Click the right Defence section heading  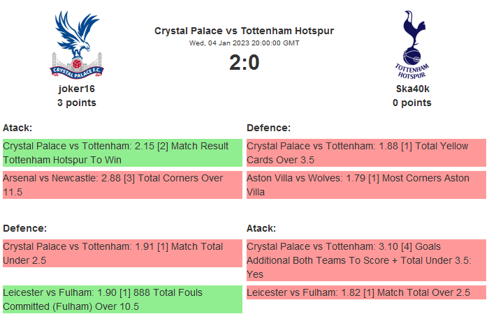[268, 128]
